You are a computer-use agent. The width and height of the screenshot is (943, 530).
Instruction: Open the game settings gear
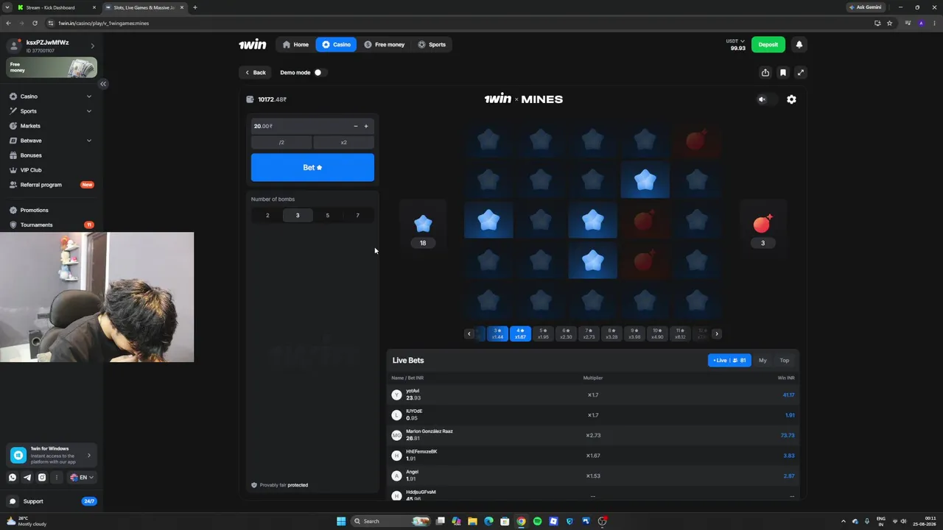(791, 99)
